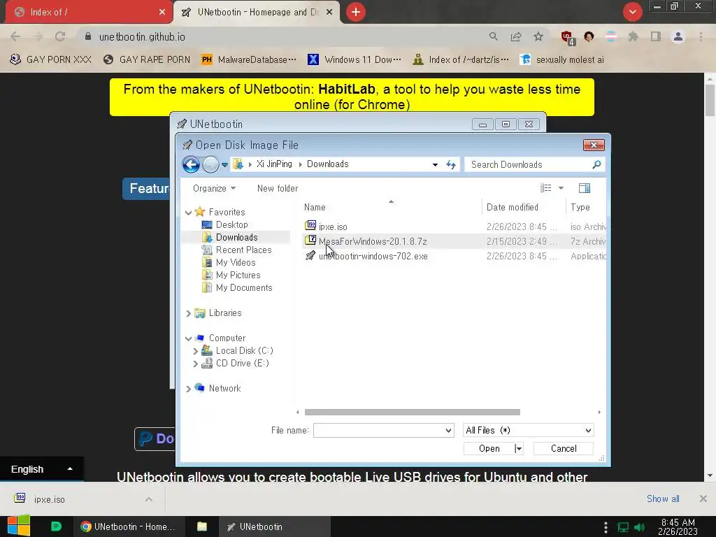716x537 pixels.
Task: Select Desktop under Favorites
Action: pyautogui.click(x=231, y=224)
